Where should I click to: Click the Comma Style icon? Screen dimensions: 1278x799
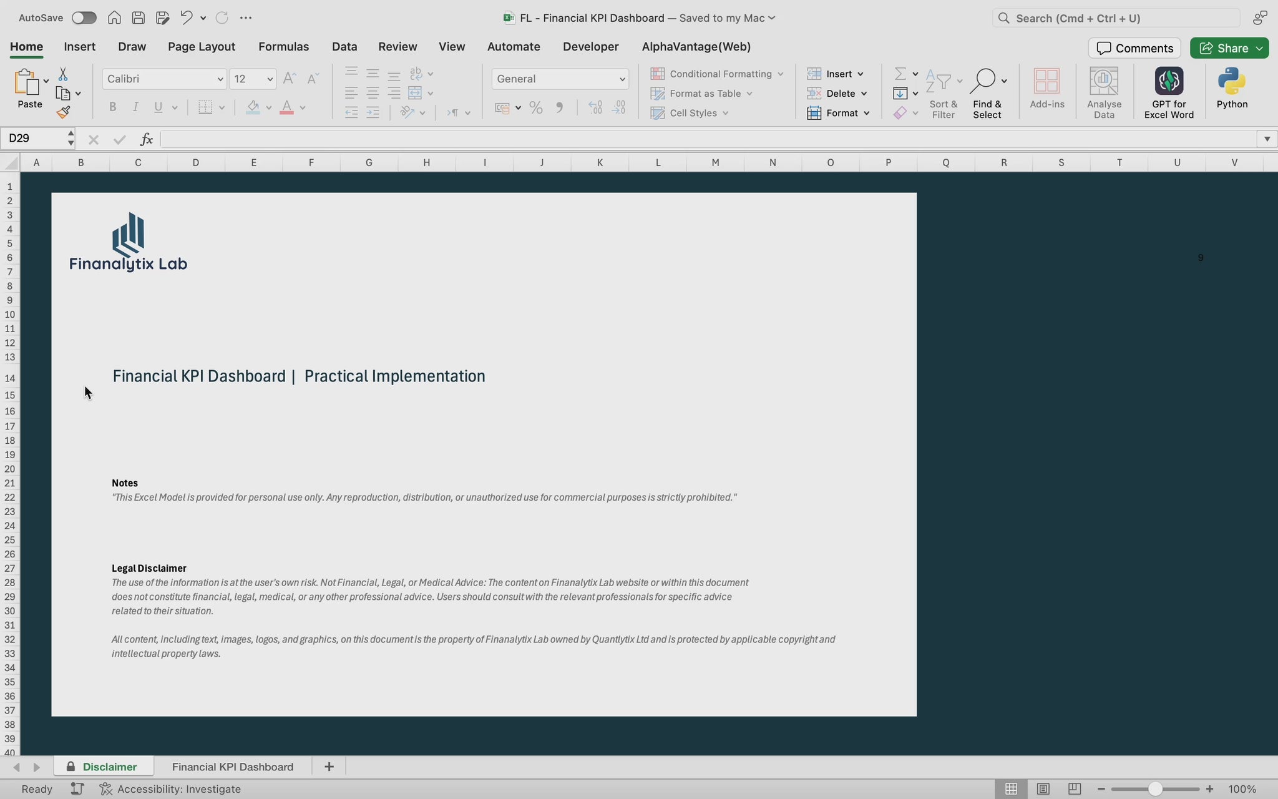pos(560,107)
